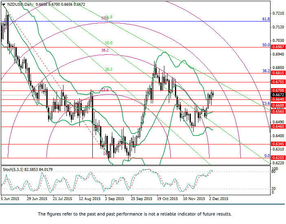Click the magenta 38.2 arc label
Image resolution: width=286 pixels, height=224 pixels.
point(105,50)
